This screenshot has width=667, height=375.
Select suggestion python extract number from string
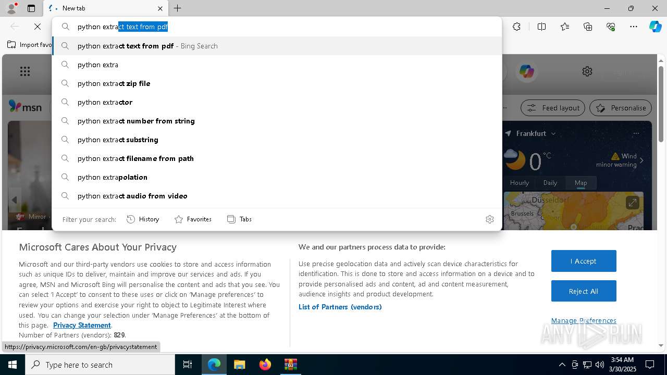pos(277,121)
